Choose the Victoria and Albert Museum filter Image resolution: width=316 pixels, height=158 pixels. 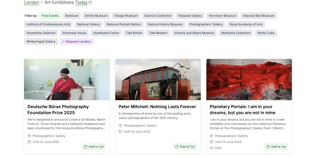coord(194,33)
